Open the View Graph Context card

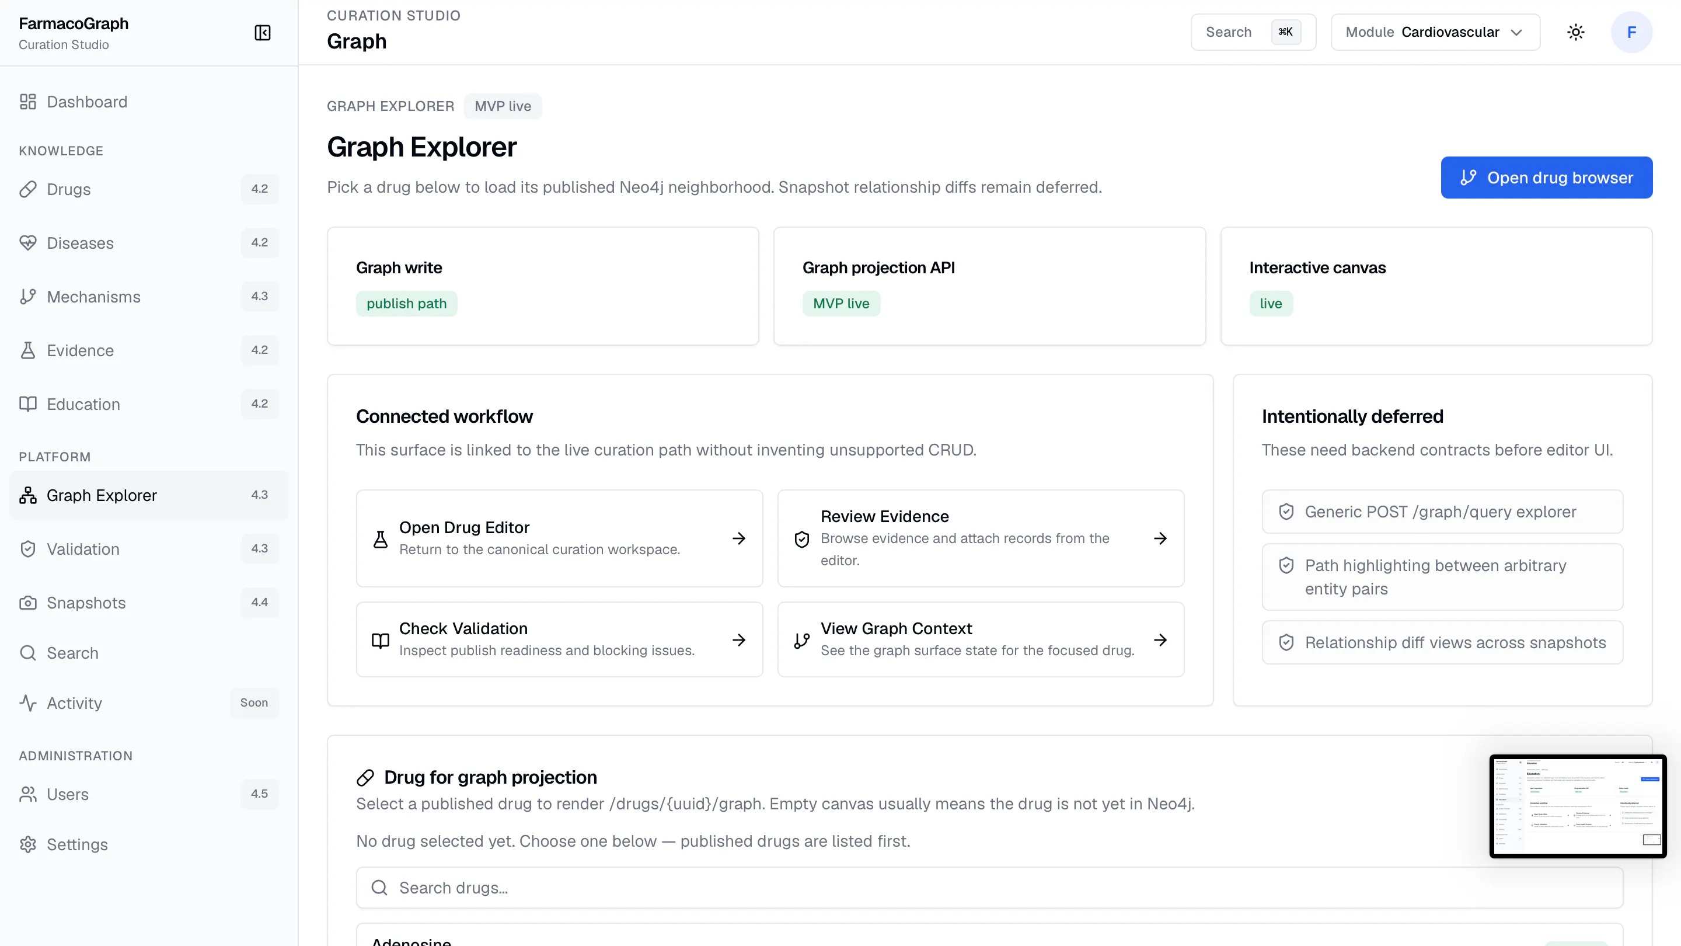click(x=980, y=640)
